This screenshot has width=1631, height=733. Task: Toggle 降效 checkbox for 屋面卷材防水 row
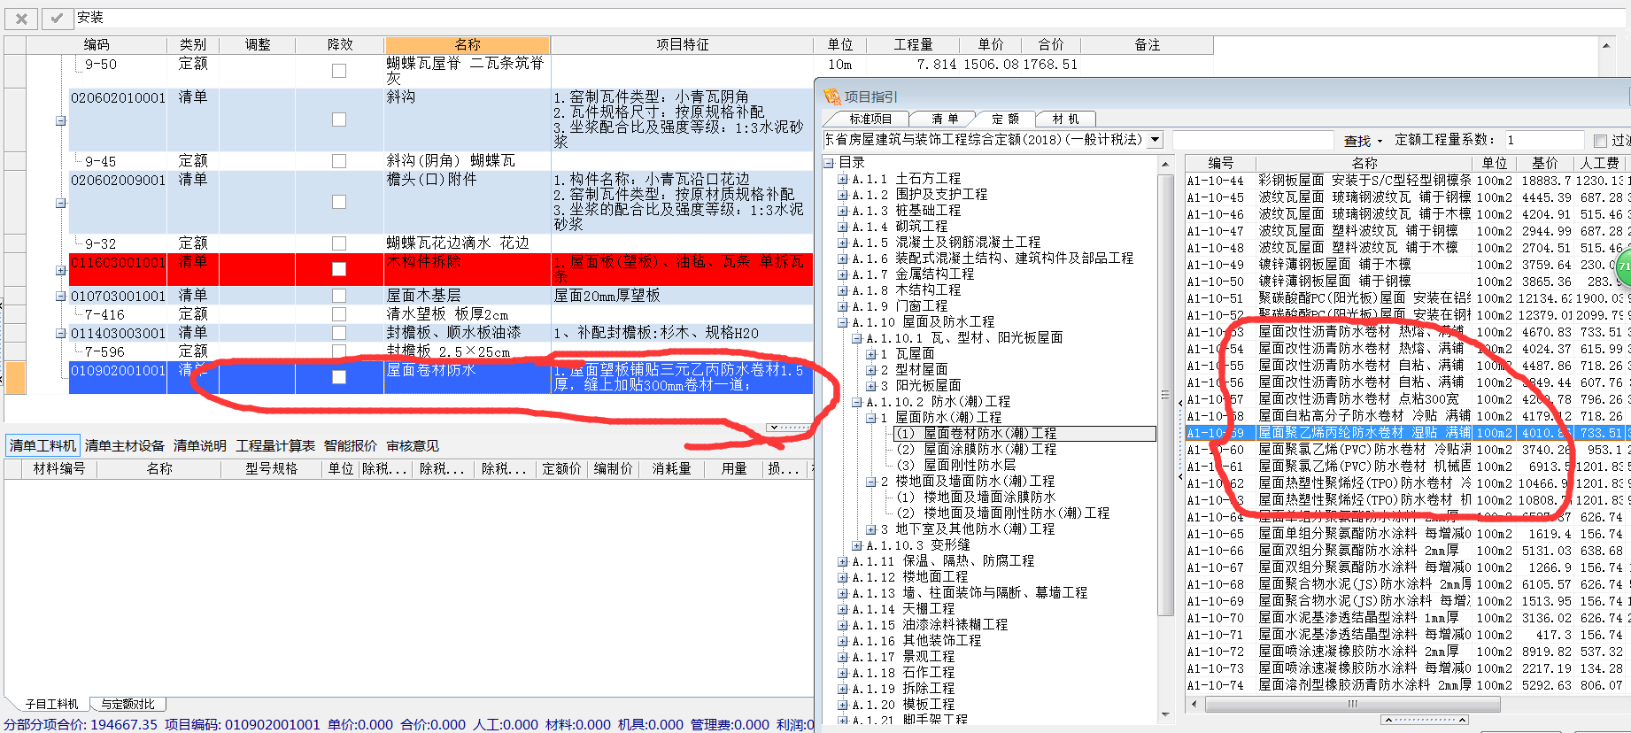pyautogui.click(x=339, y=377)
